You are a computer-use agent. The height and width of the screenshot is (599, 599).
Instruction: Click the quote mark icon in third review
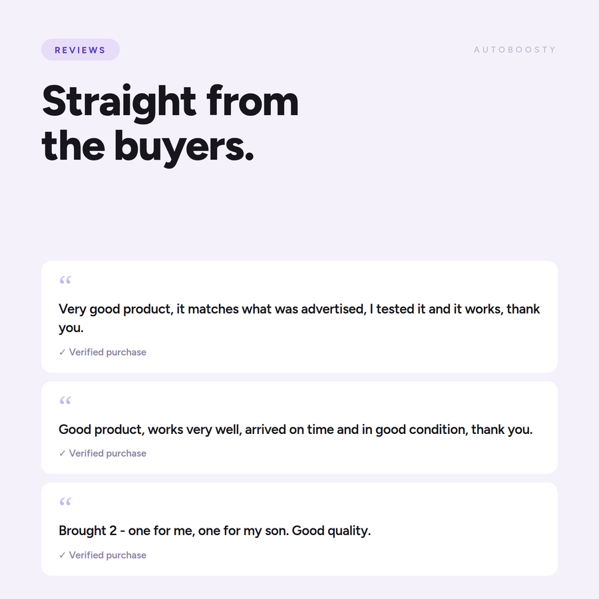coord(65,502)
